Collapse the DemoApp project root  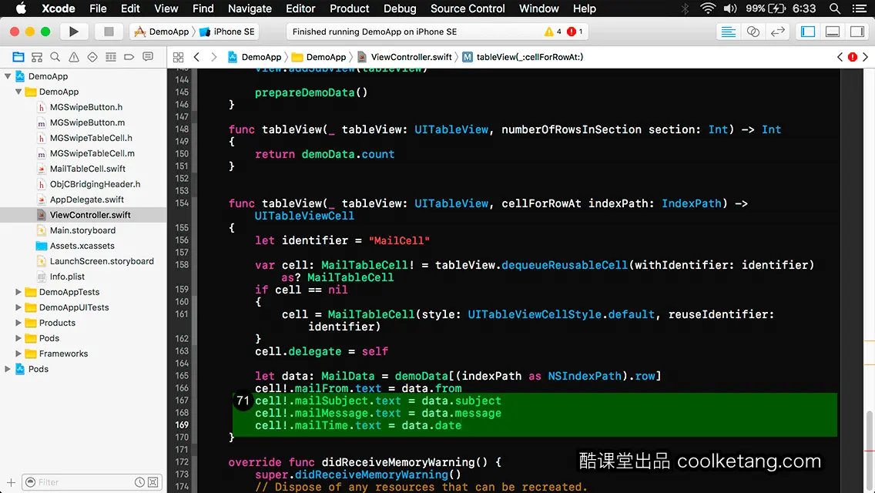click(8, 76)
